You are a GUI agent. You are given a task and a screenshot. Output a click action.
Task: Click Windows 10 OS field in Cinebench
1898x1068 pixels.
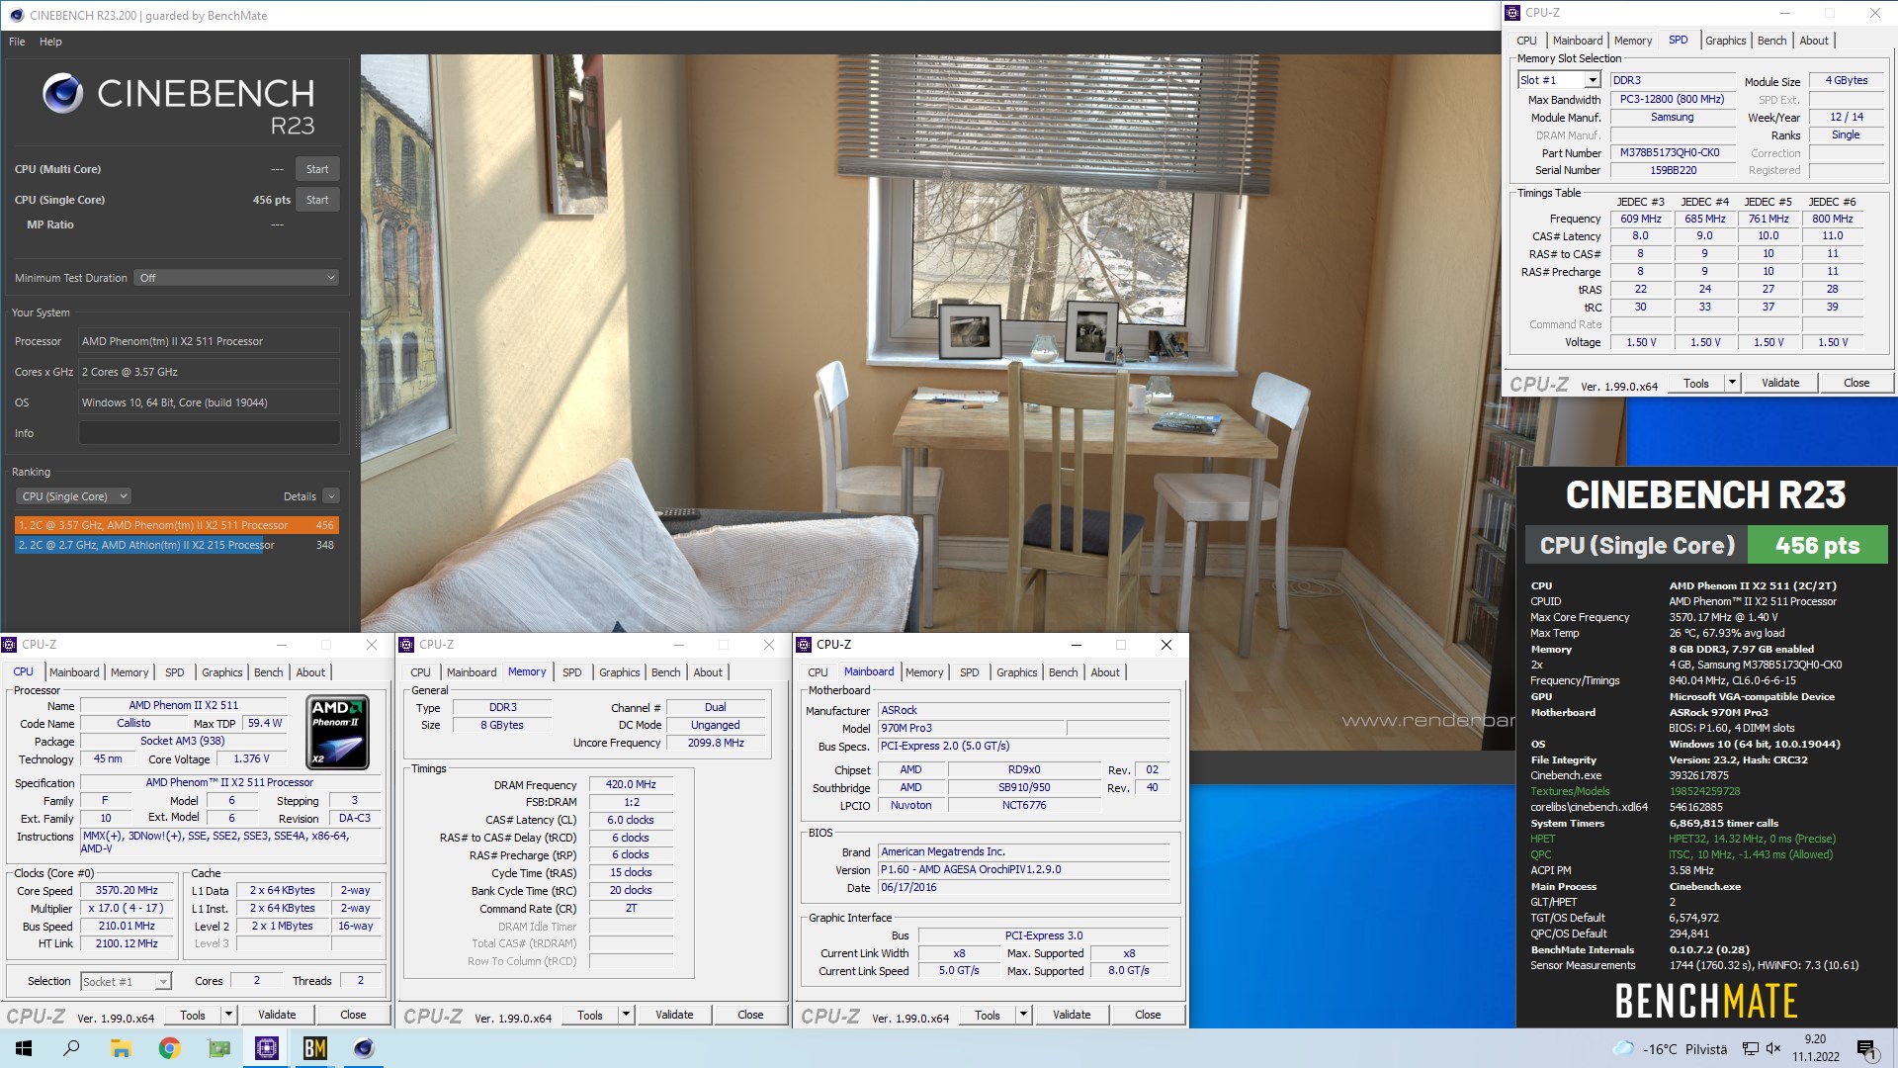[x=209, y=402]
